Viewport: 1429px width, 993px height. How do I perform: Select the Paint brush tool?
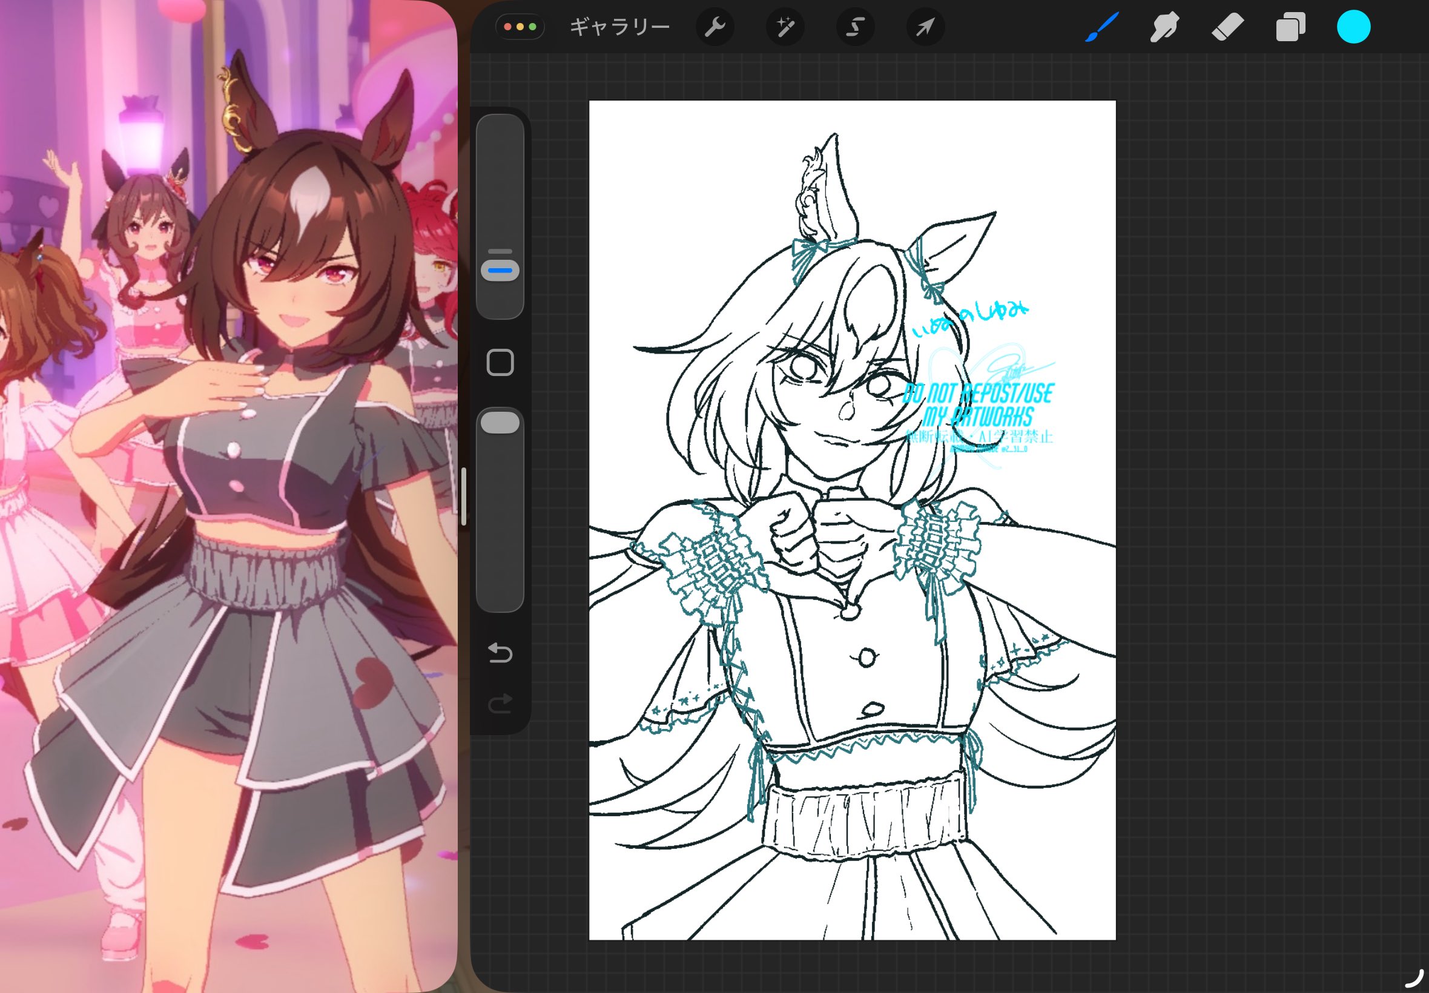point(1102,27)
